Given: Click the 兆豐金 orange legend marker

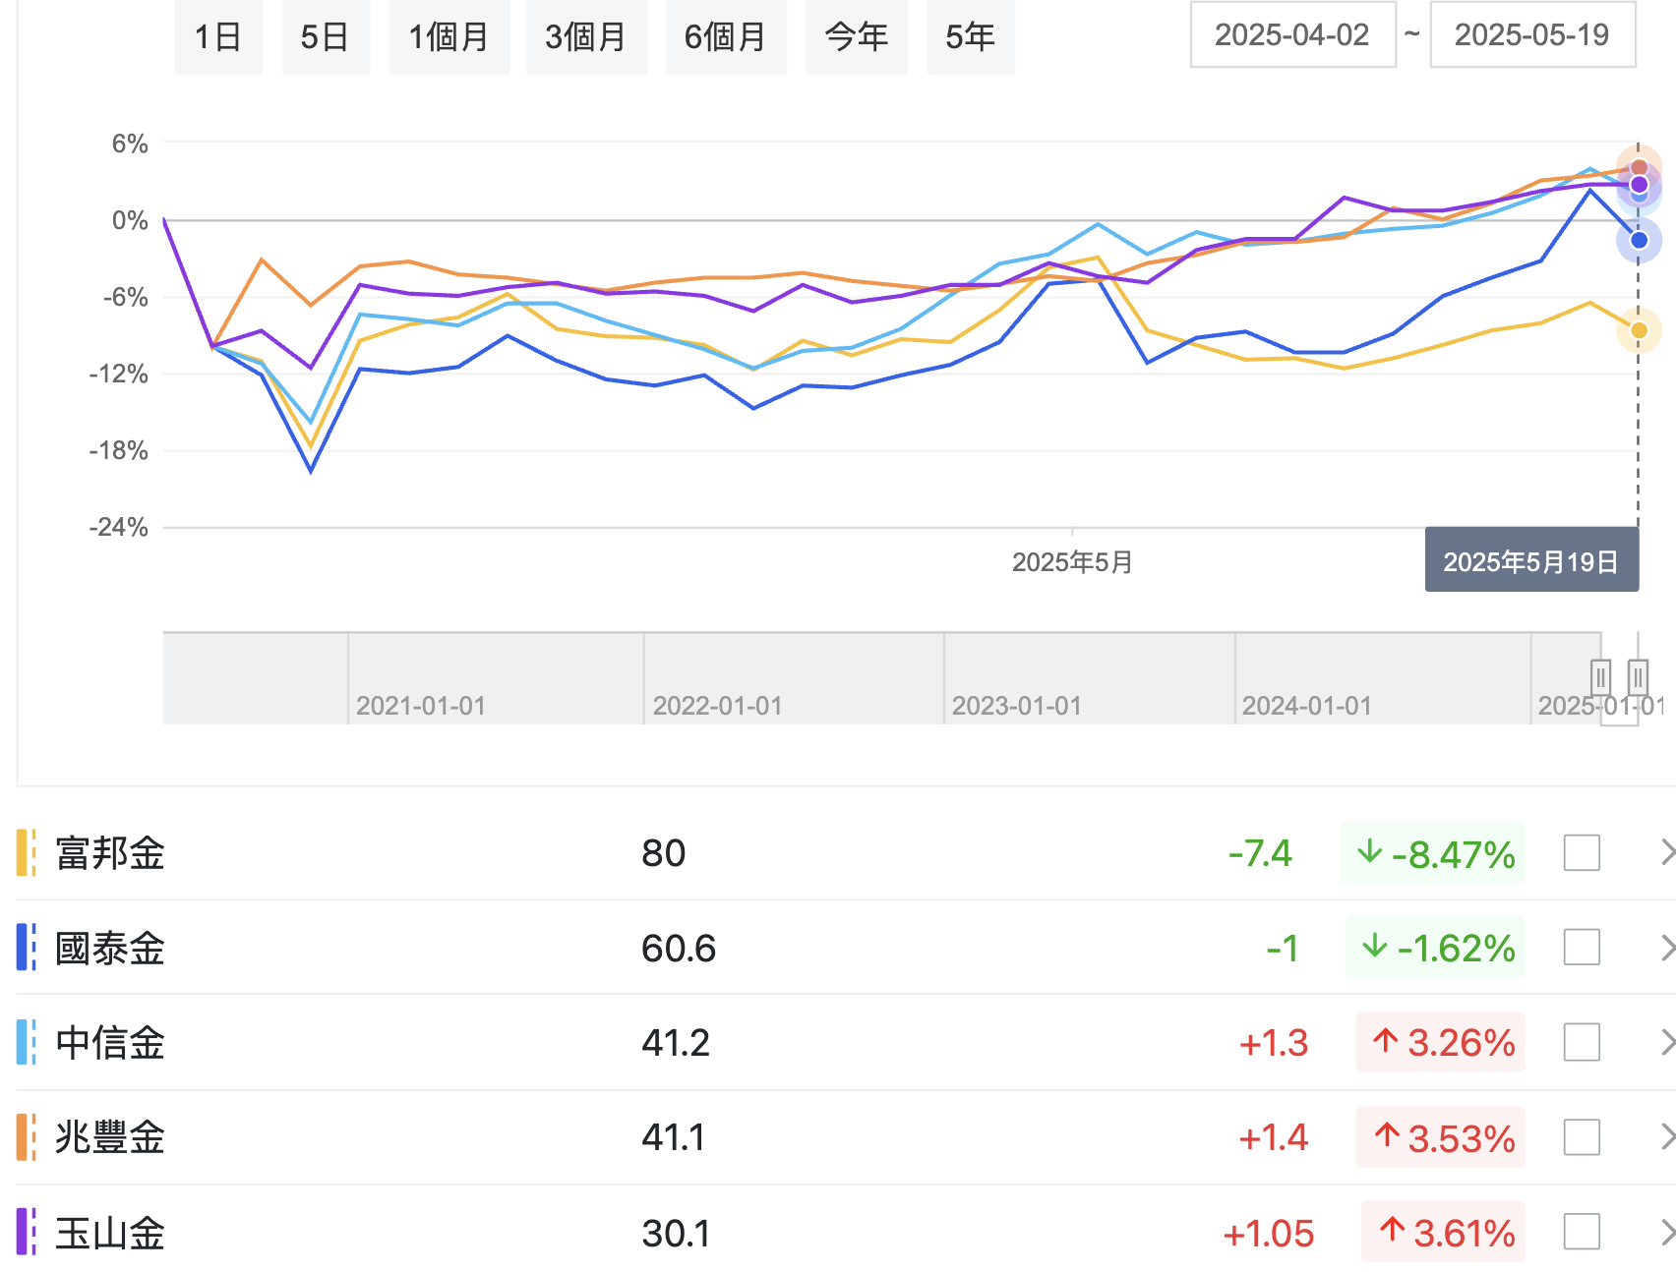Looking at the screenshot, I should (x=27, y=1136).
